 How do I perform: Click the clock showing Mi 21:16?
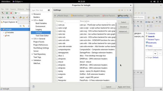click(81, 2)
